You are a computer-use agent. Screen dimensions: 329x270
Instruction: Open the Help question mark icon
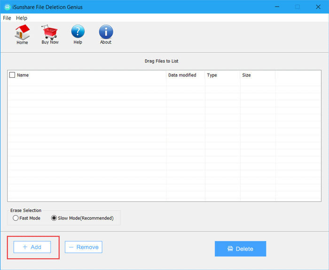pyautogui.click(x=78, y=34)
